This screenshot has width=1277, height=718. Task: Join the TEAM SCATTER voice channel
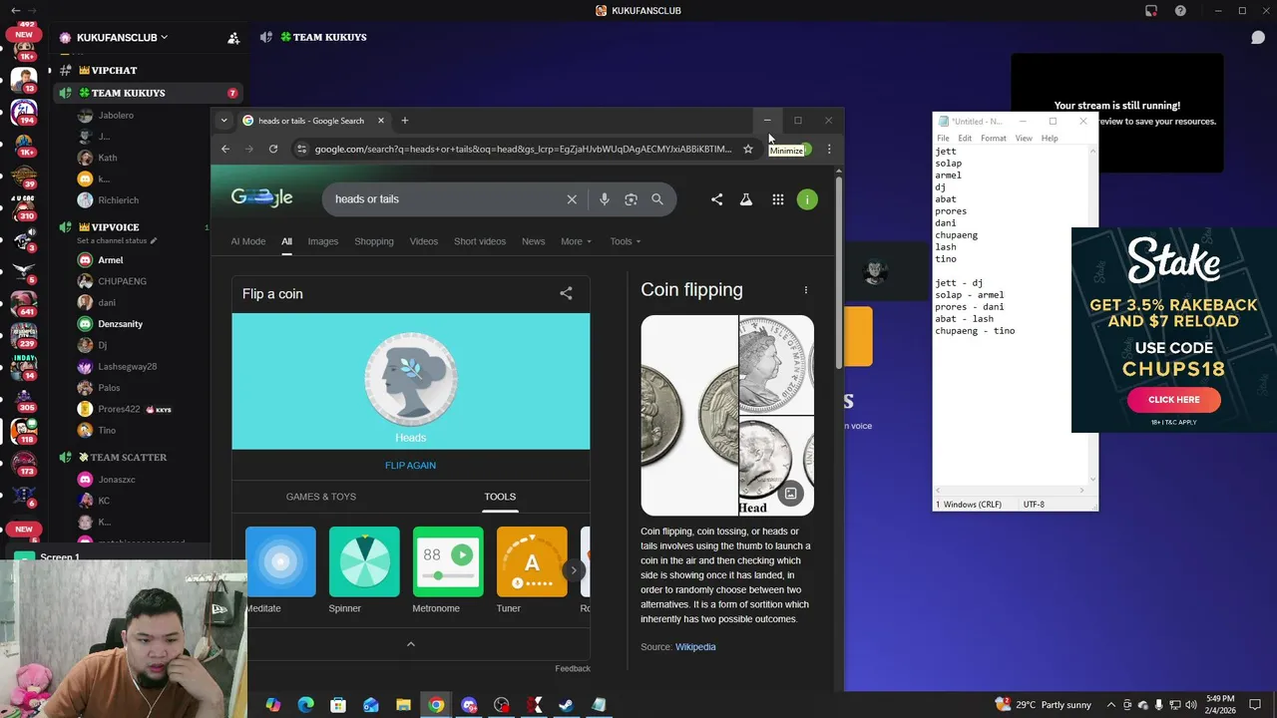click(130, 457)
